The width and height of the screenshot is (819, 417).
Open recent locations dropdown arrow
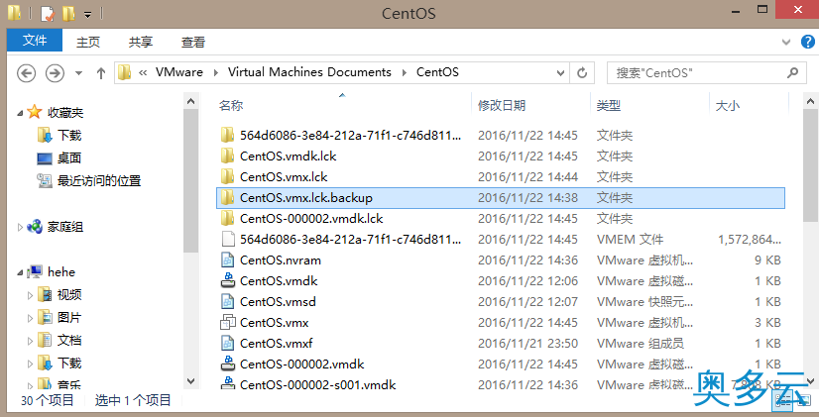[x=79, y=73]
